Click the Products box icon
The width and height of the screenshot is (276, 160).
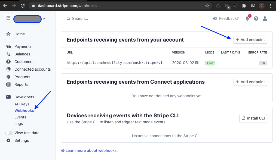8,77
